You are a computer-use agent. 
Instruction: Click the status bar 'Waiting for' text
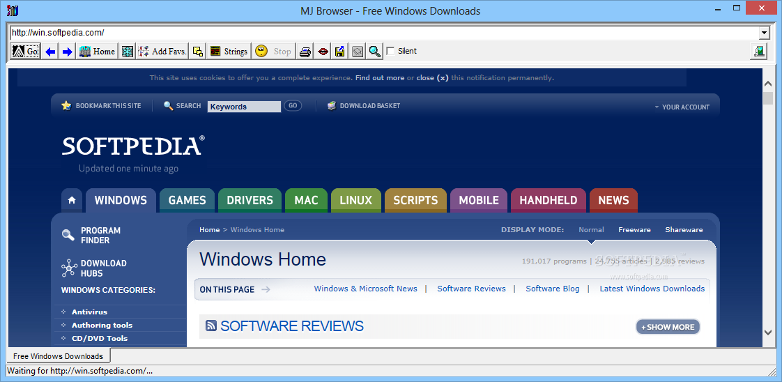pos(79,371)
